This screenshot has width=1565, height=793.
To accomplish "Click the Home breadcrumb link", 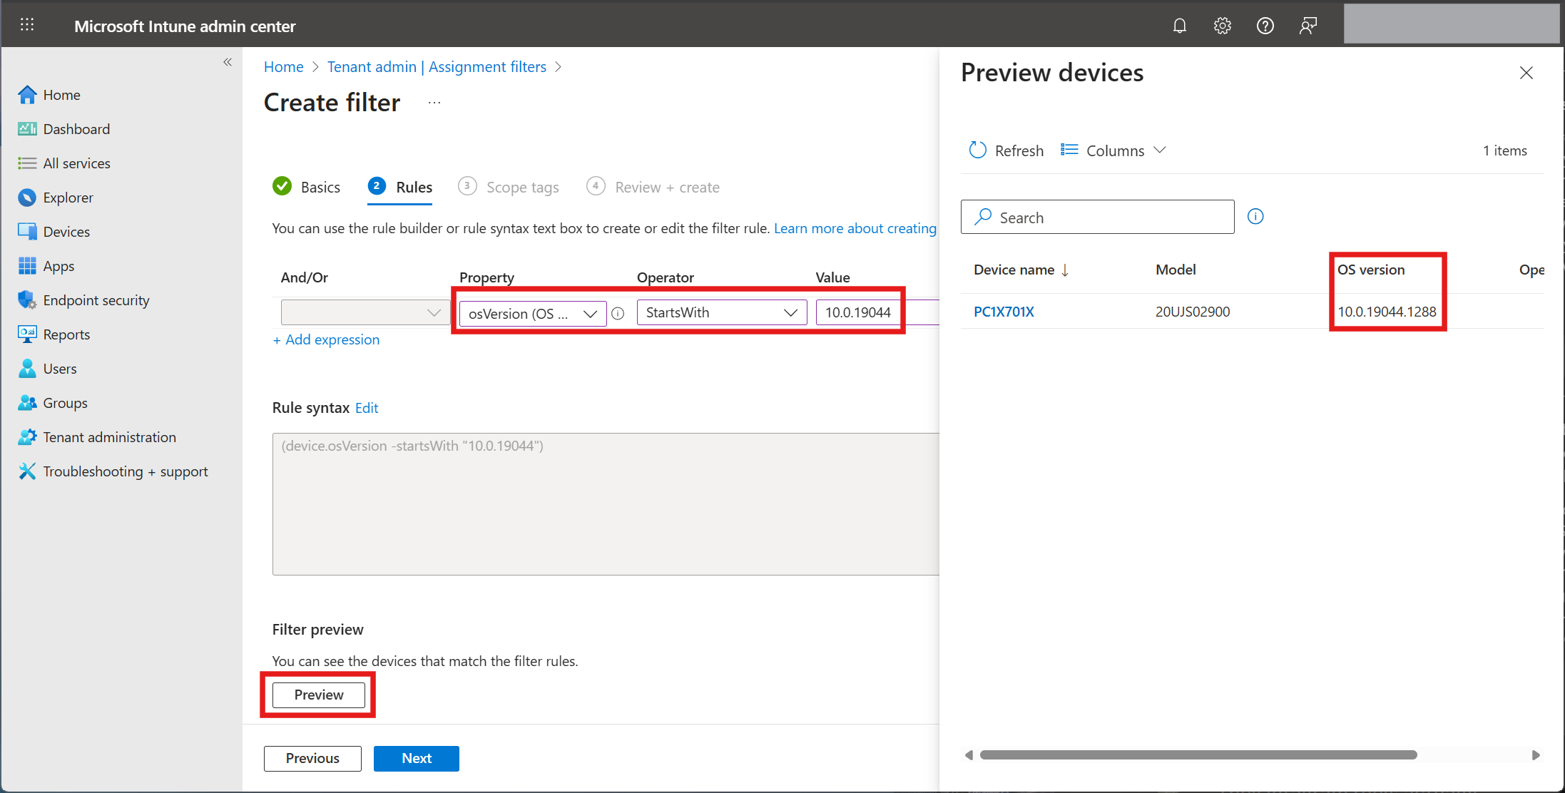I will click(283, 66).
